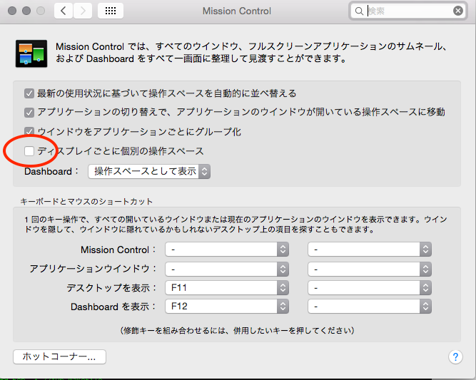Open help with the question mark button
This screenshot has width=476, height=380.
[x=455, y=356]
